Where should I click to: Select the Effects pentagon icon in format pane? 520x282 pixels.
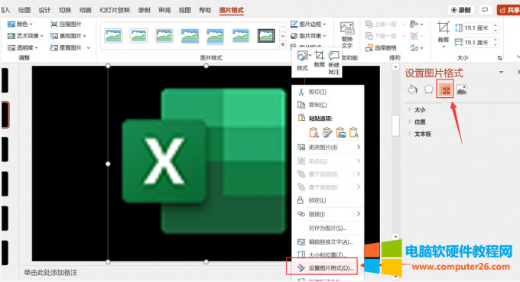(x=428, y=89)
